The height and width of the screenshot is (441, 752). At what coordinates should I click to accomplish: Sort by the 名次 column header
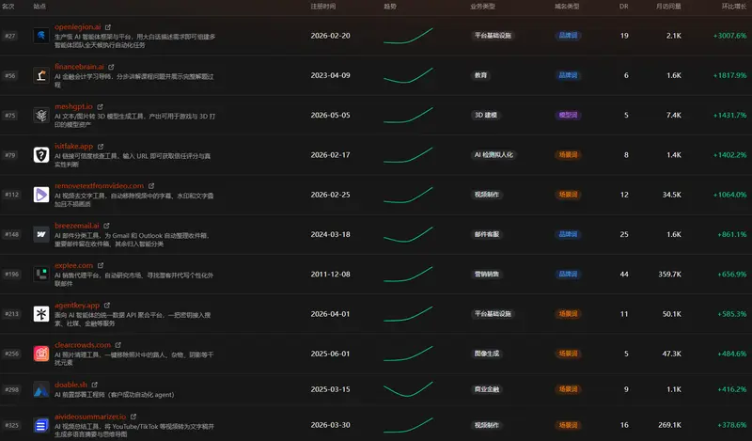coord(8,7)
